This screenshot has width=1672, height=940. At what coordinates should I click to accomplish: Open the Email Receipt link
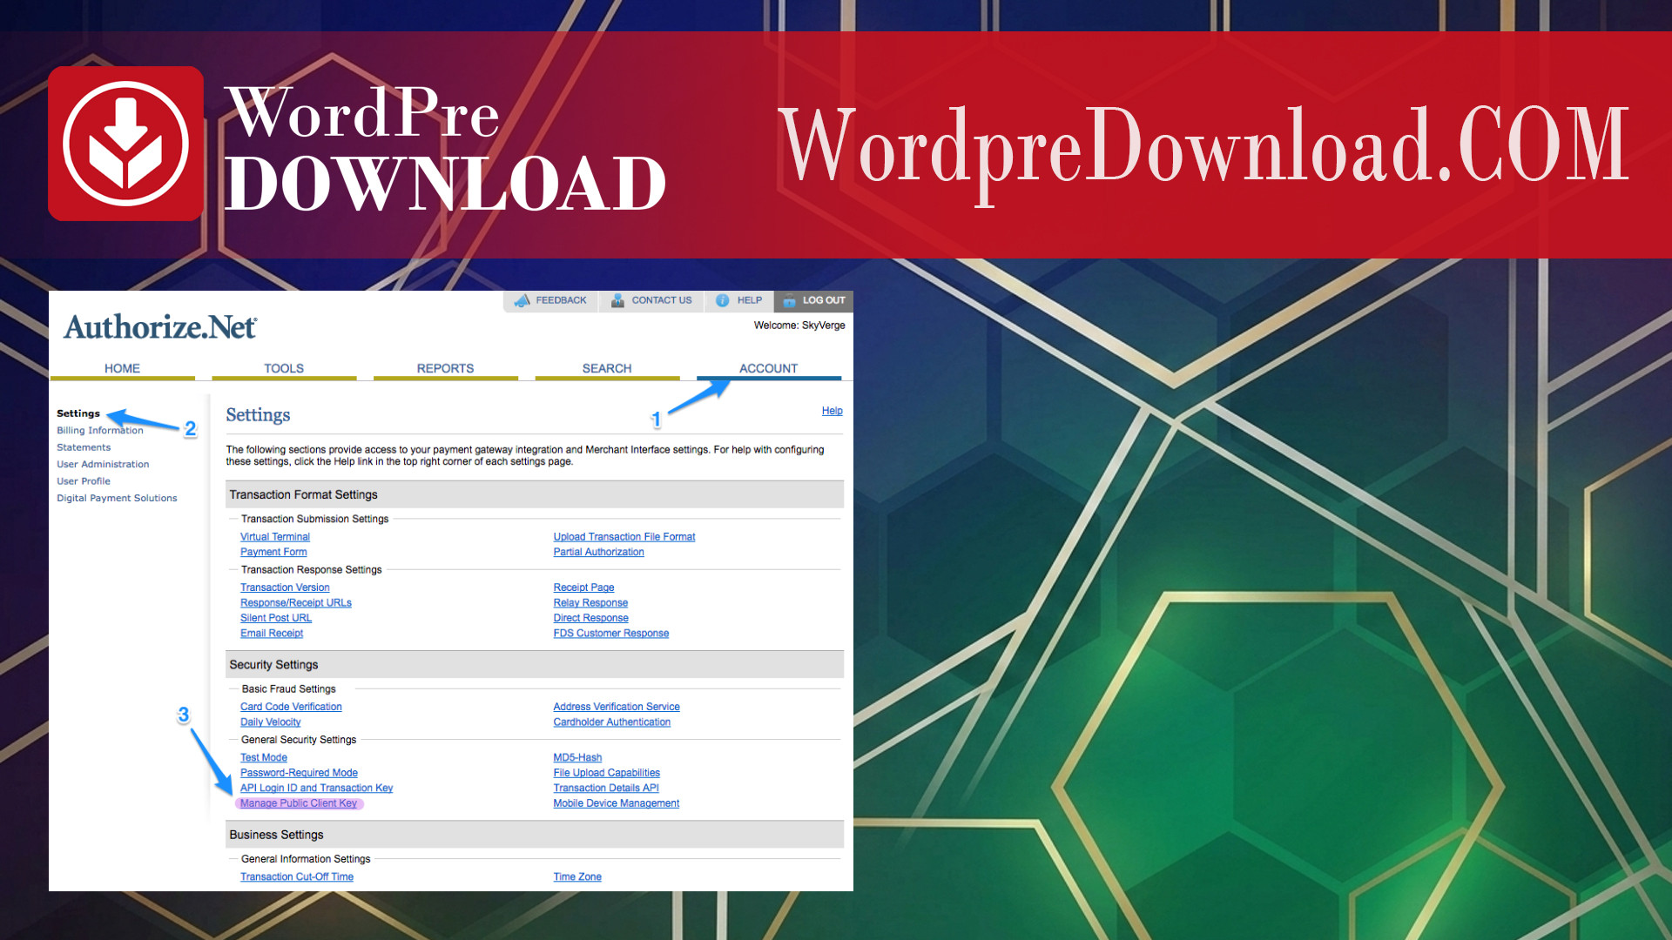(272, 633)
